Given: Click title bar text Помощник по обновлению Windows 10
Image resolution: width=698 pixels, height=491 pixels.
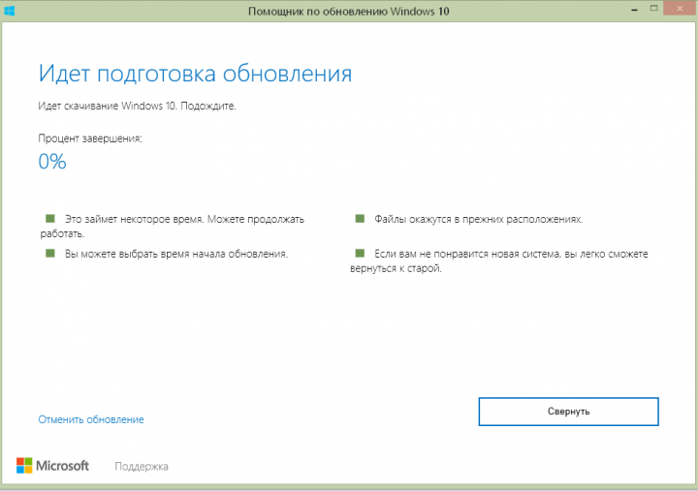Looking at the screenshot, I should [x=349, y=11].
